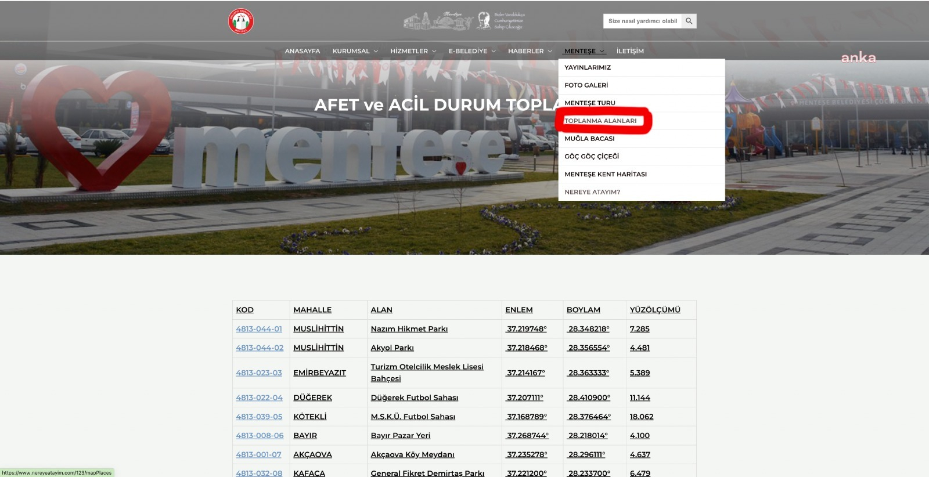The height and width of the screenshot is (477, 929).
Task: Click NEREYE ATAYIM? menu item
Action: 592,192
